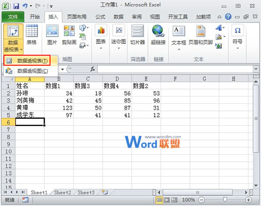
Task: Choose 数据透视图(C) from the dropdown menu
Action: click(x=30, y=71)
